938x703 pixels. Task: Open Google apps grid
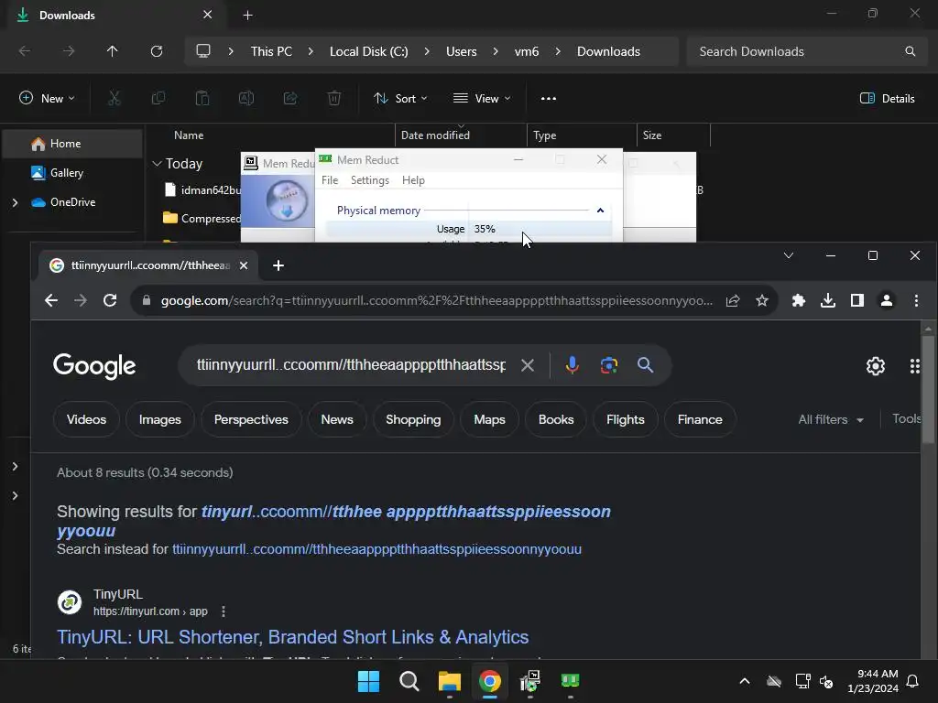[x=915, y=366]
